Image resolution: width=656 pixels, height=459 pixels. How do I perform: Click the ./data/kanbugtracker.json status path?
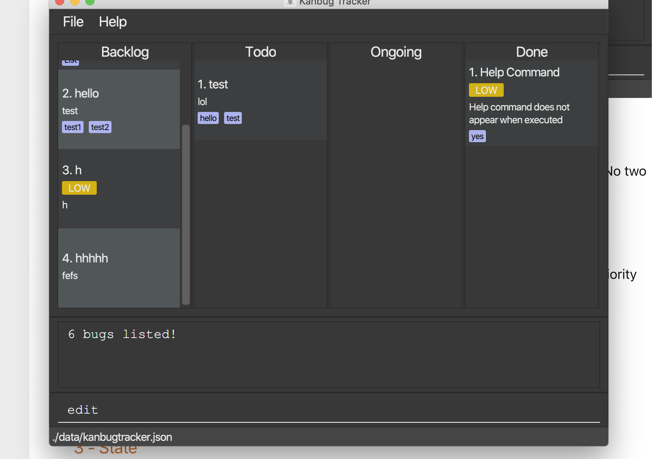[x=112, y=437]
